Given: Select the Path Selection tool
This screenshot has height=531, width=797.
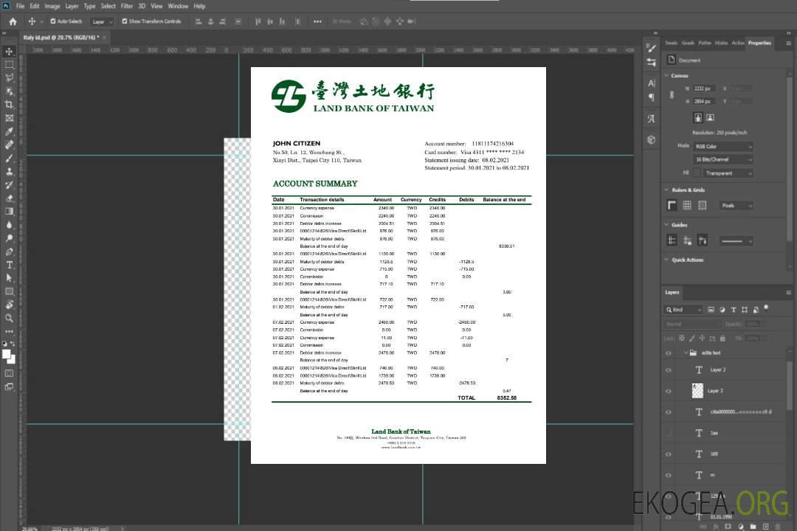Looking at the screenshot, I should point(9,278).
